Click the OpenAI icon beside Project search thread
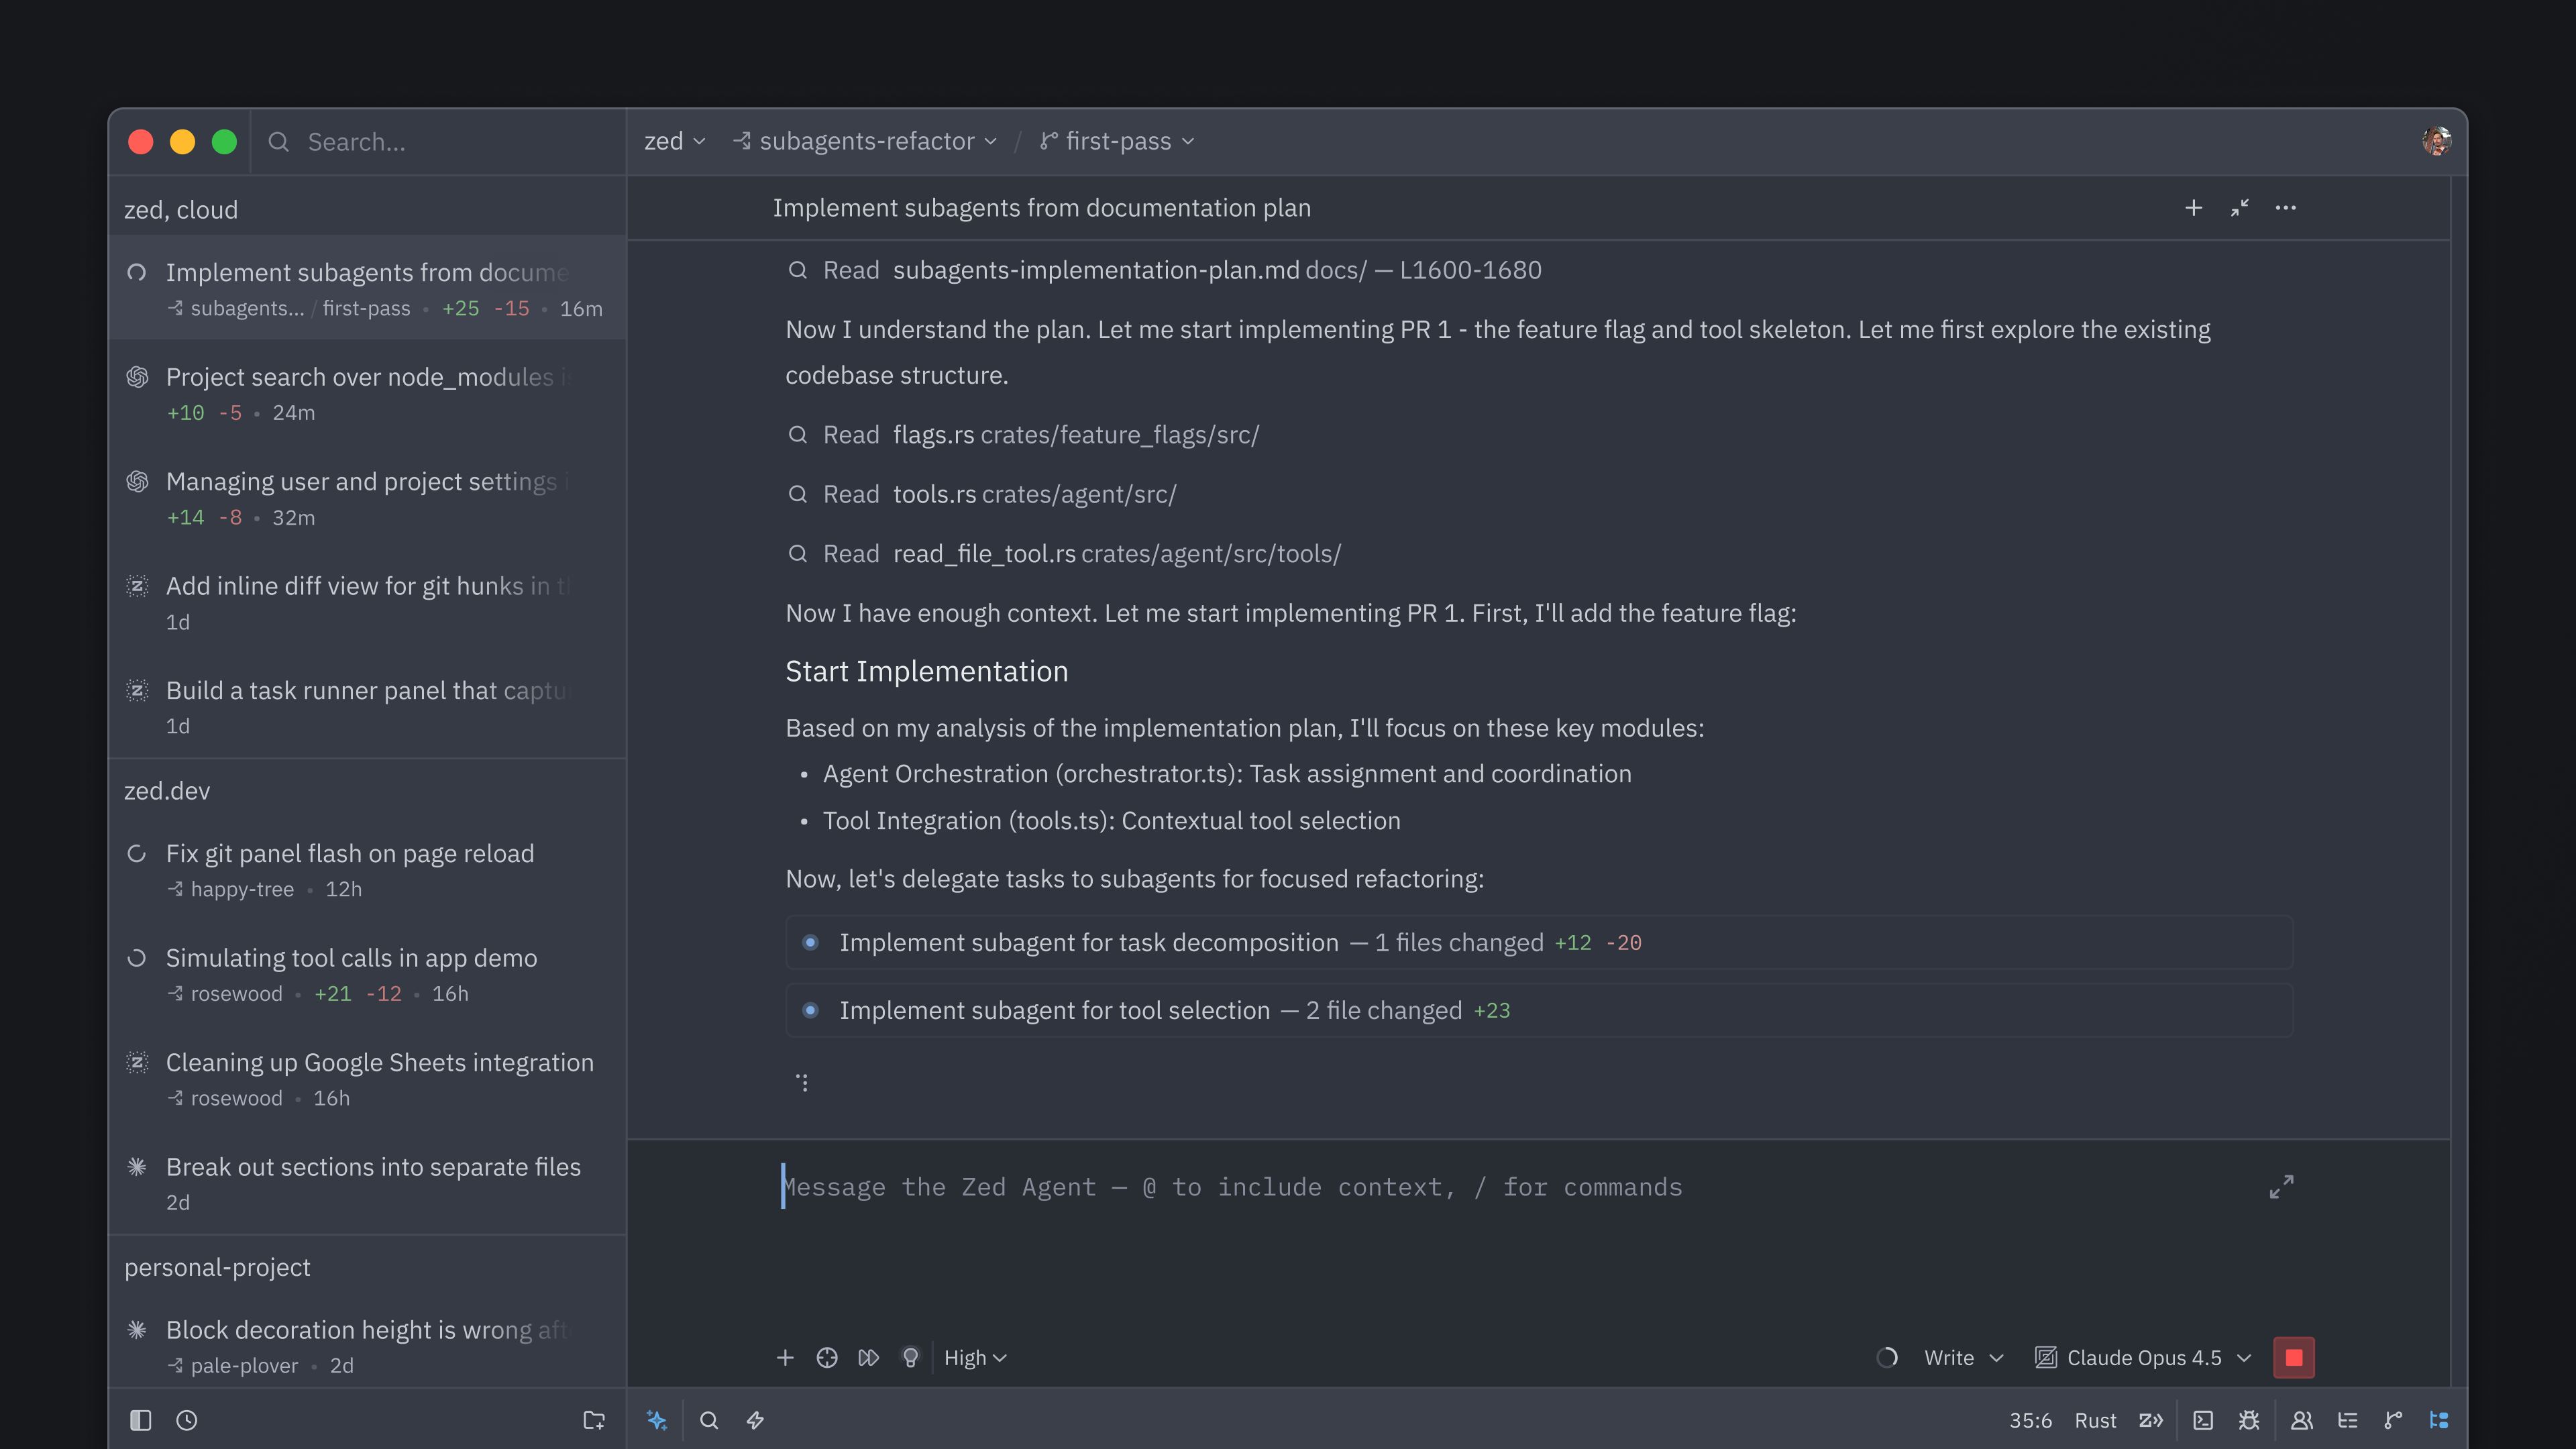 point(137,377)
